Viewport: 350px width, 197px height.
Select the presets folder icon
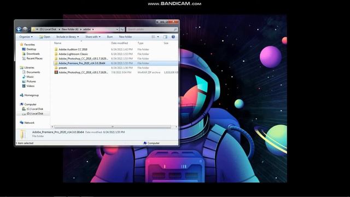(56, 68)
